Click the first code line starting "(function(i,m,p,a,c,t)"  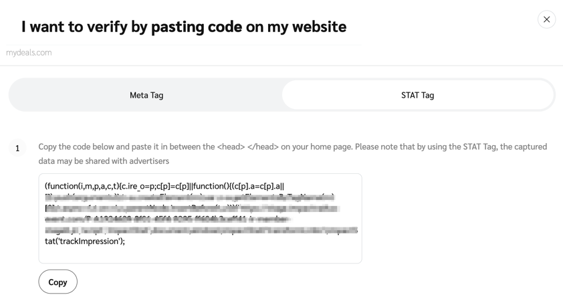[164, 186]
